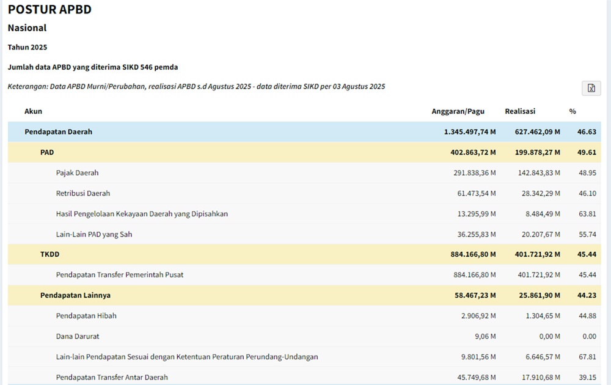Expand the Pendapatan Daerah row
Viewport: 611px width, 385px height.
coord(58,131)
